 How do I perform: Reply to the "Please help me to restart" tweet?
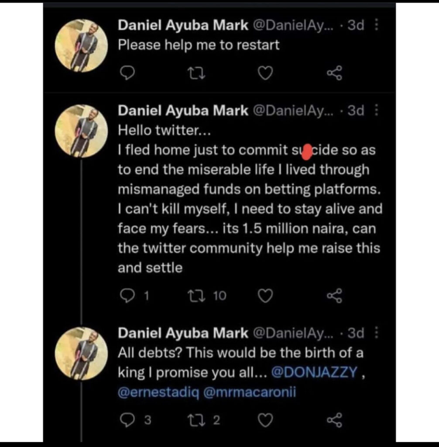(x=127, y=74)
